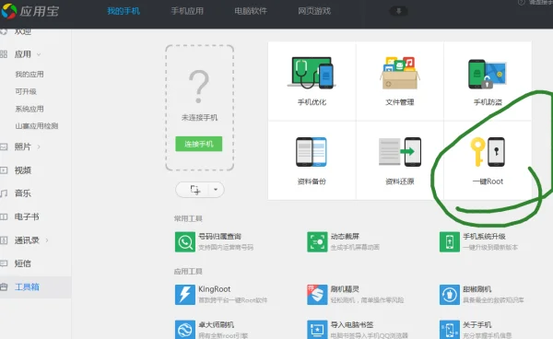Viewport: 553px width, 339px height.
Task: Click the 应用工具 section heading
Action: [188, 272]
